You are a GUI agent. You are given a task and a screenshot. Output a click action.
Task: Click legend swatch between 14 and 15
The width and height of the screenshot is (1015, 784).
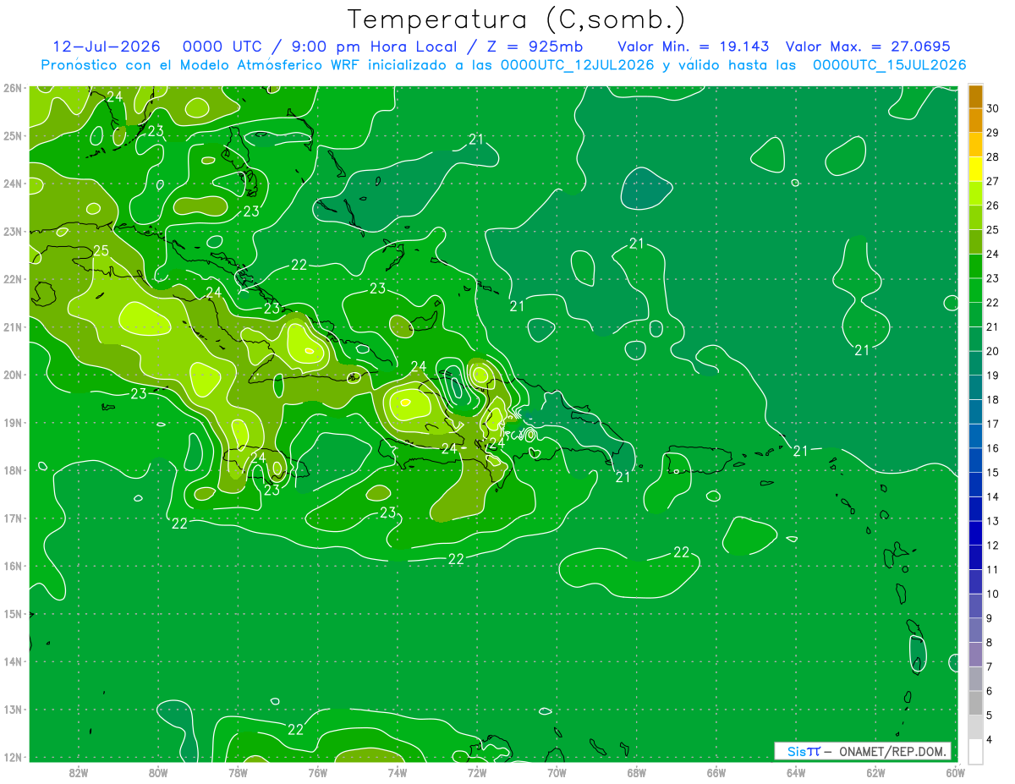(975, 485)
